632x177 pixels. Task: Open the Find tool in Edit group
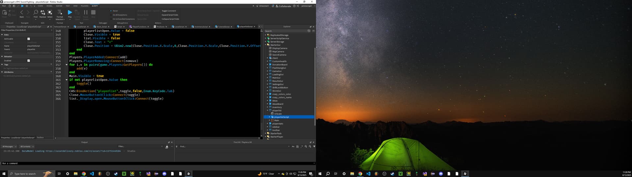click(x=36, y=13)
